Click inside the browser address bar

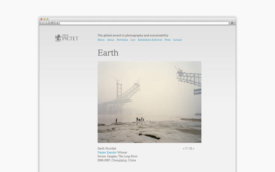coord(143,22)
